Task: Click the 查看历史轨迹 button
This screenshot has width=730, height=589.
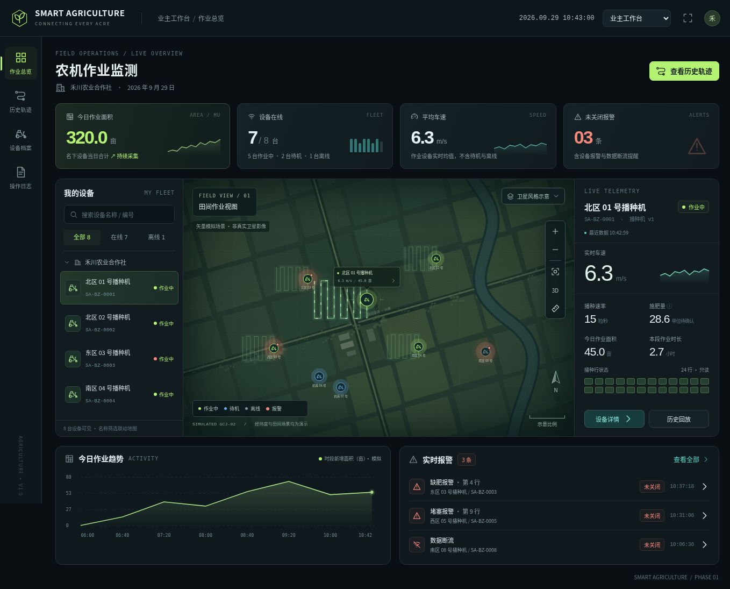Action: [684, 71]
